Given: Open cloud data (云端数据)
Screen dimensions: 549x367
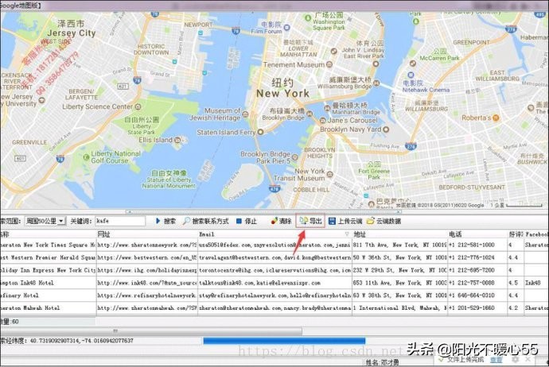Looking at the screenshot, I should (384, 221).
